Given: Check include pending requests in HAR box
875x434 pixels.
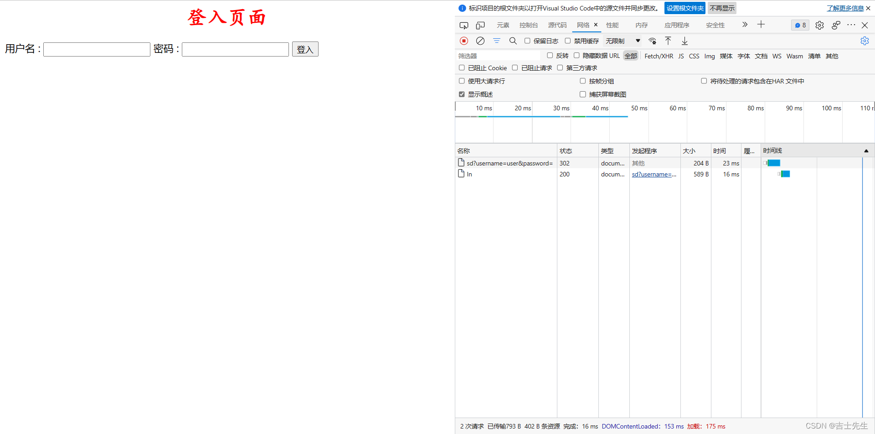Looking at the screenshot, I should 704,81.
